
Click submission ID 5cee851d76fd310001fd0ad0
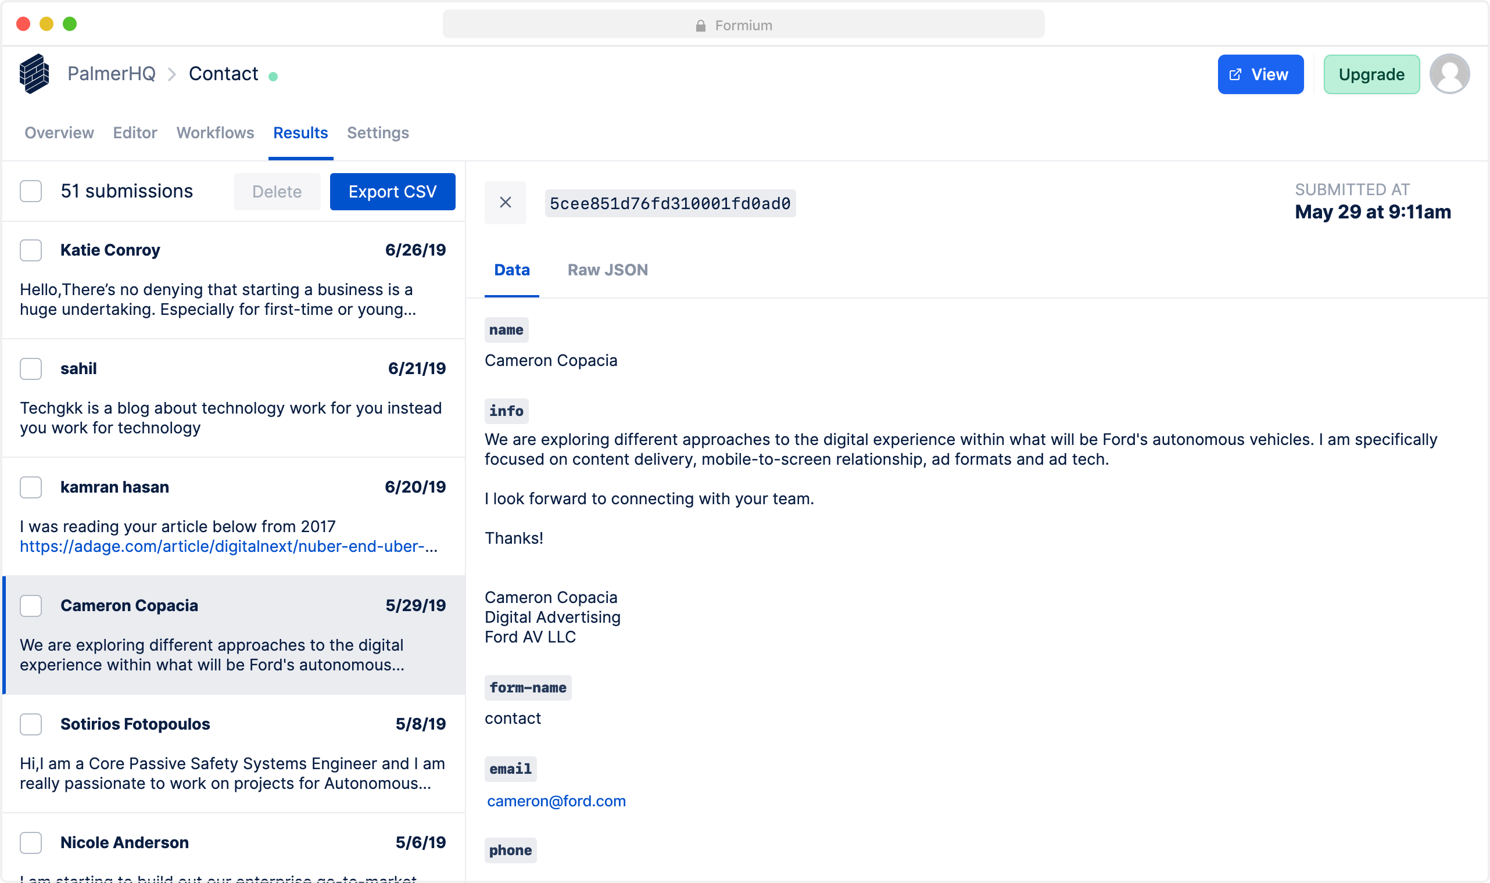(670, 203)
